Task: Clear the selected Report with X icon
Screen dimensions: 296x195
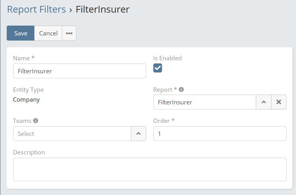Action: [279, 102]
